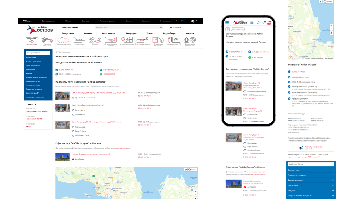Click the Сеть магазинов chip on phone mockup
Screen dimensions: 351x199
tap(238, 29)
